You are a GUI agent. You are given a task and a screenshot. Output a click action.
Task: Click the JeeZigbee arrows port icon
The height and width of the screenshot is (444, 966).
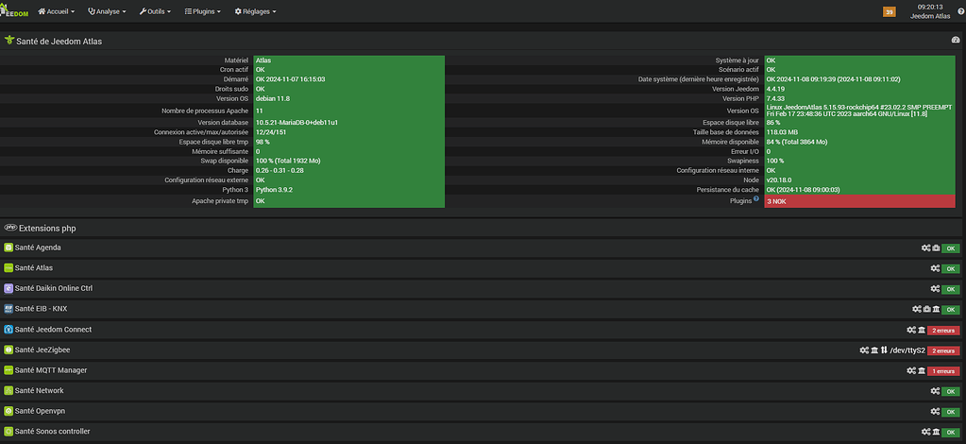884,350
